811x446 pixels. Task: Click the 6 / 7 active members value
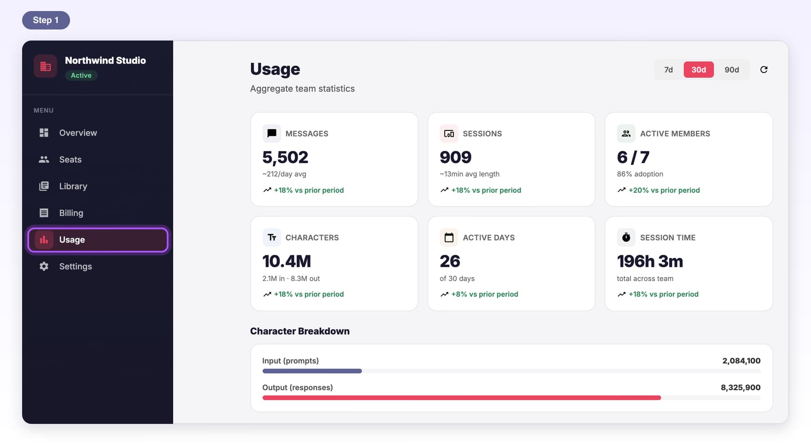point(633,158)
